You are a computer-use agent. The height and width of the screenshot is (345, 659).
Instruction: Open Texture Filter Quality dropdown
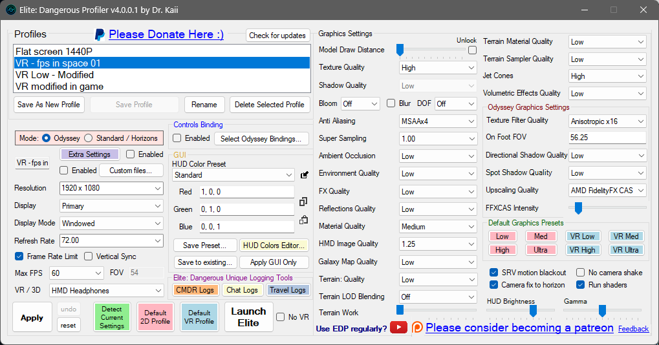(607, 121)
